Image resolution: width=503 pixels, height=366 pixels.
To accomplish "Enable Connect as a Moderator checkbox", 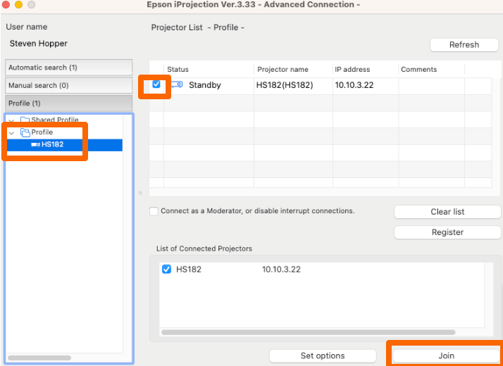I will pos(154,212).
